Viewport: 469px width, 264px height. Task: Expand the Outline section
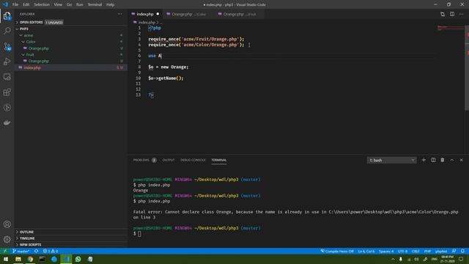(x=71, y=232)
